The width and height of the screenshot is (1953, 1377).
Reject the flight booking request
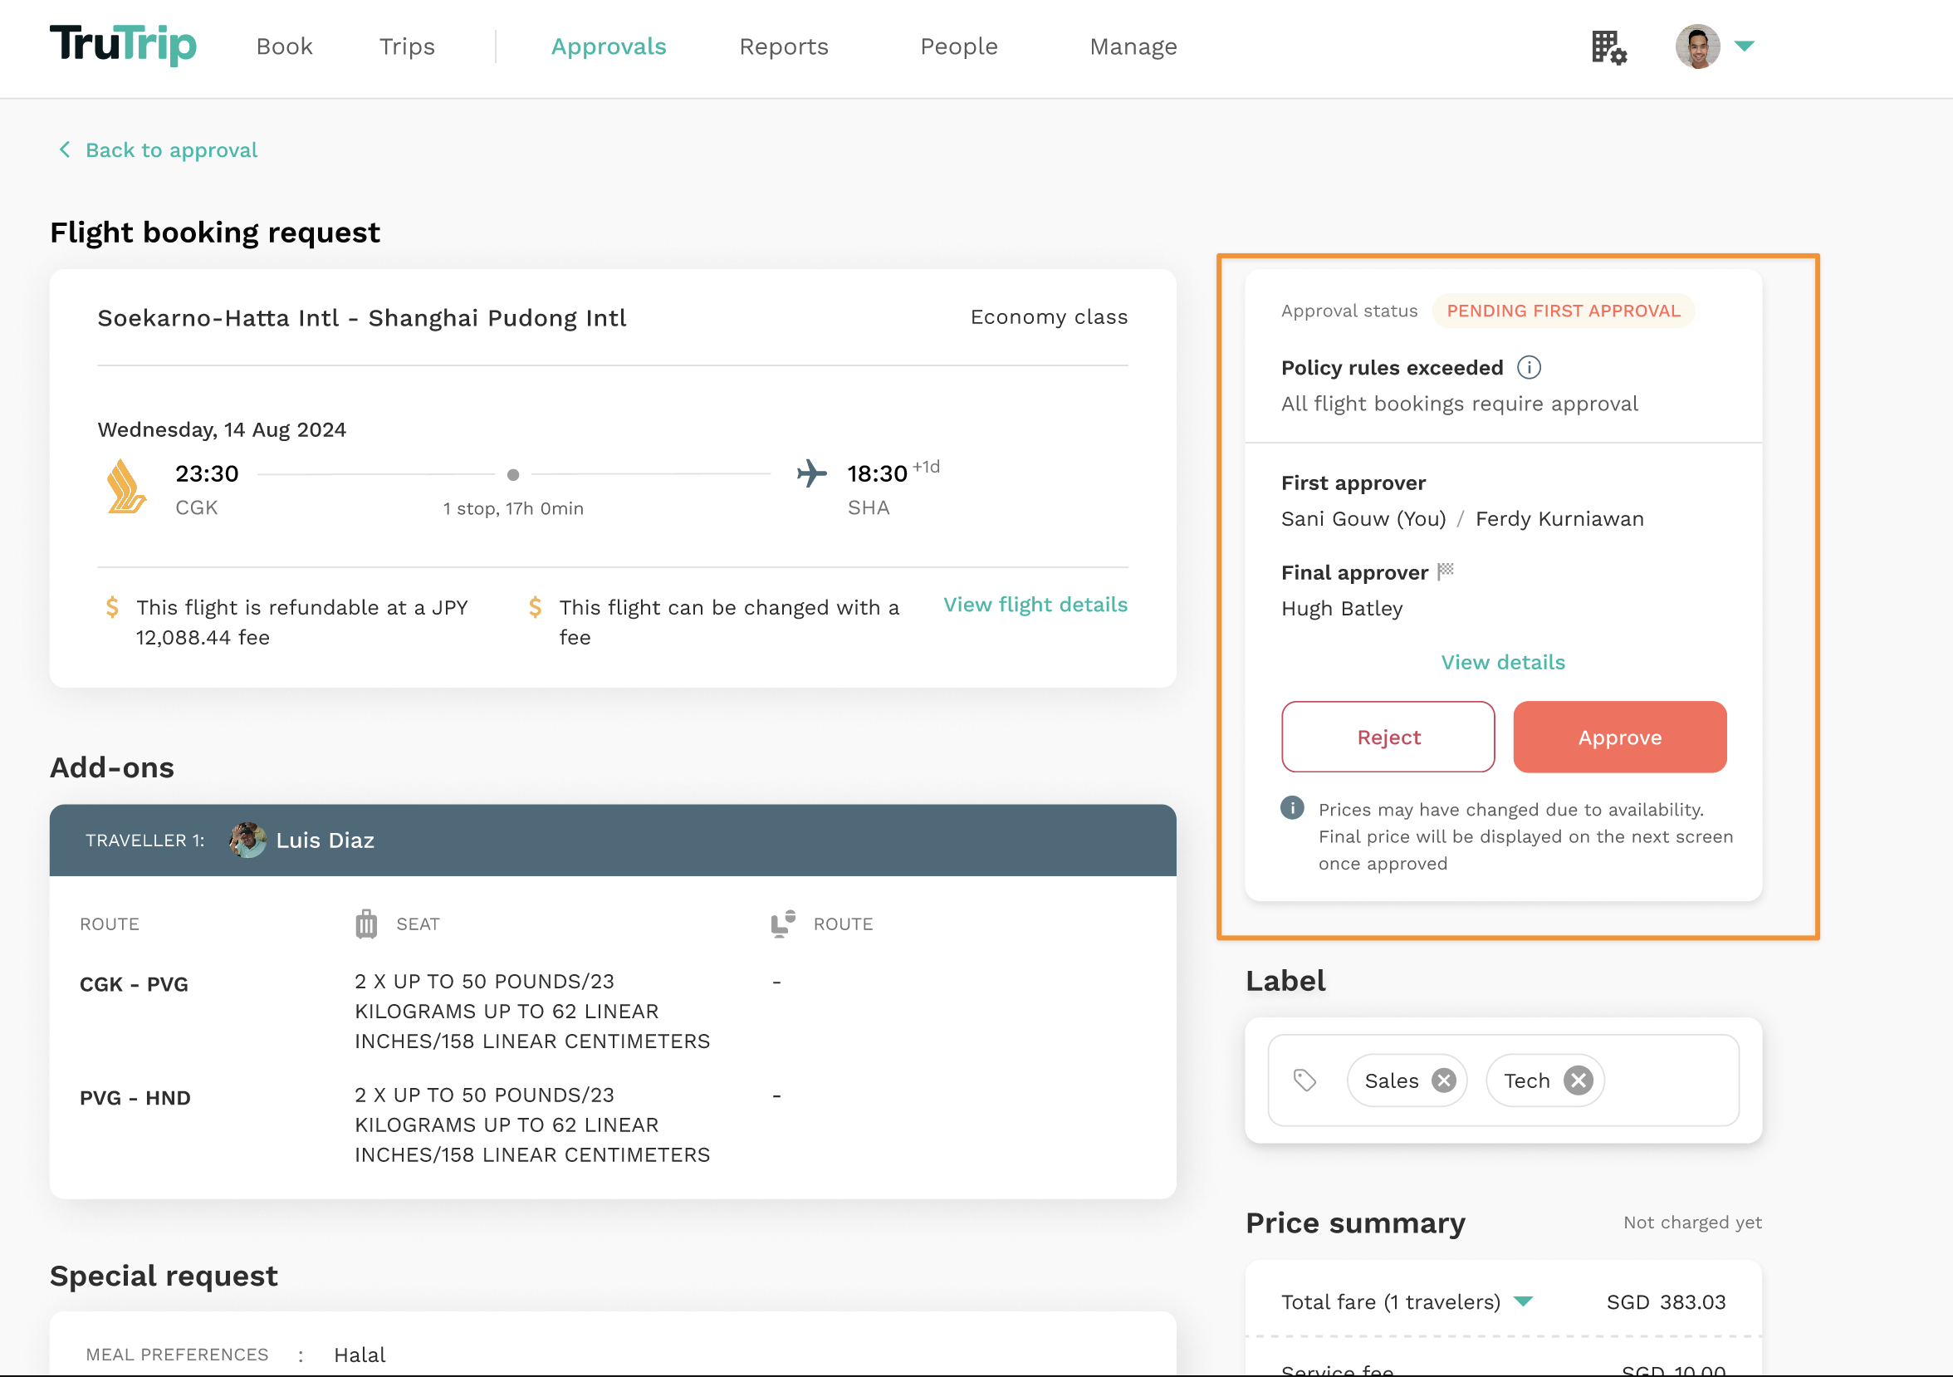1388,737
